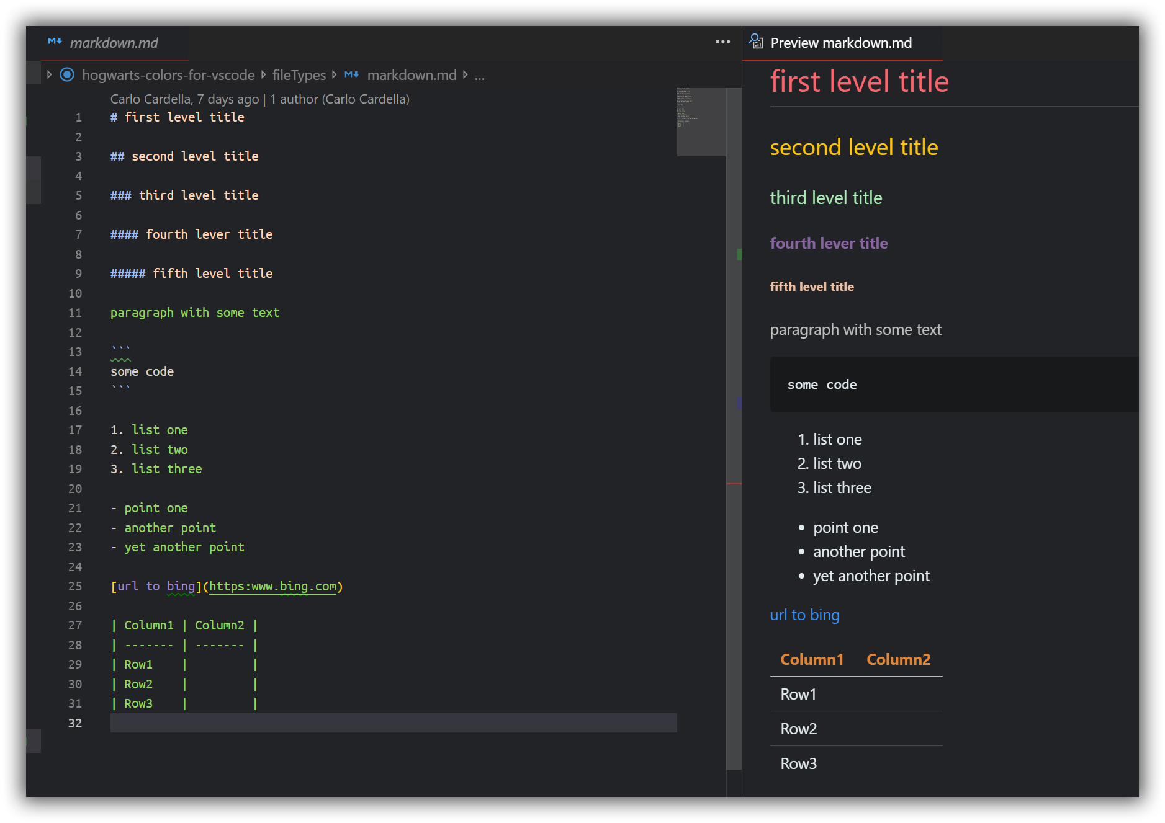
Task: Click the preview icon in the Preview tab
Action: click(756, 42)
